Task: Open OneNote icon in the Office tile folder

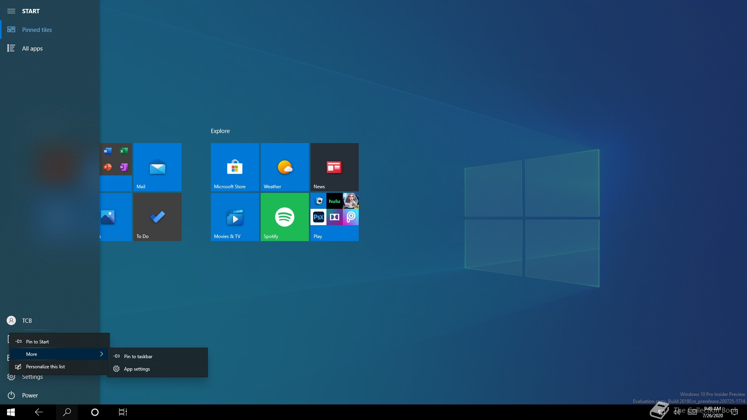Action: 124,167
